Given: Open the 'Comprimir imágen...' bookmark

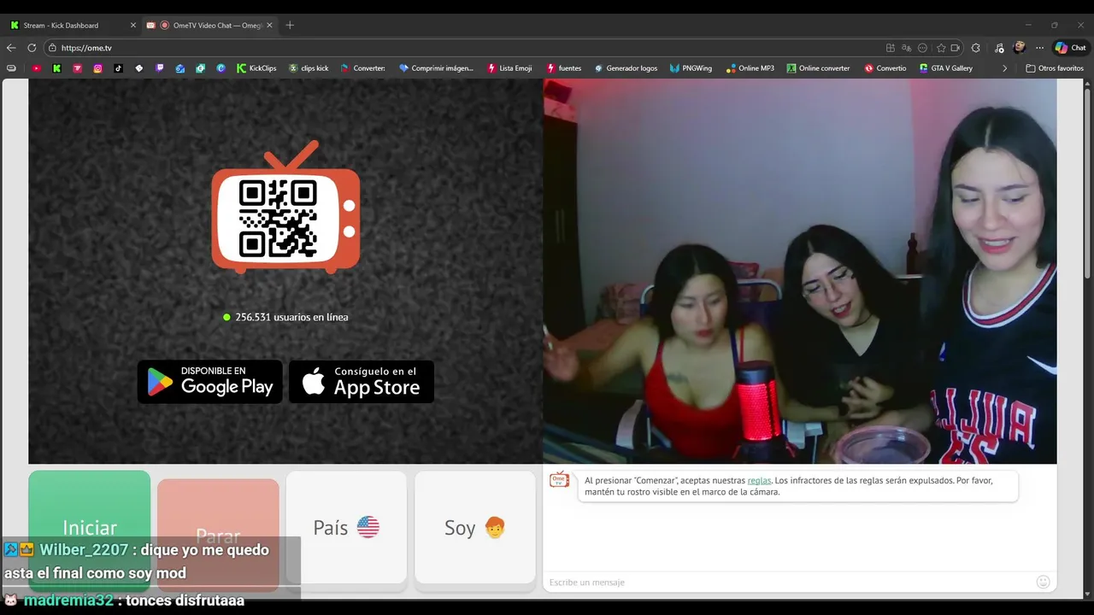Looking at the screenshot, I should (x=436, y=68).
